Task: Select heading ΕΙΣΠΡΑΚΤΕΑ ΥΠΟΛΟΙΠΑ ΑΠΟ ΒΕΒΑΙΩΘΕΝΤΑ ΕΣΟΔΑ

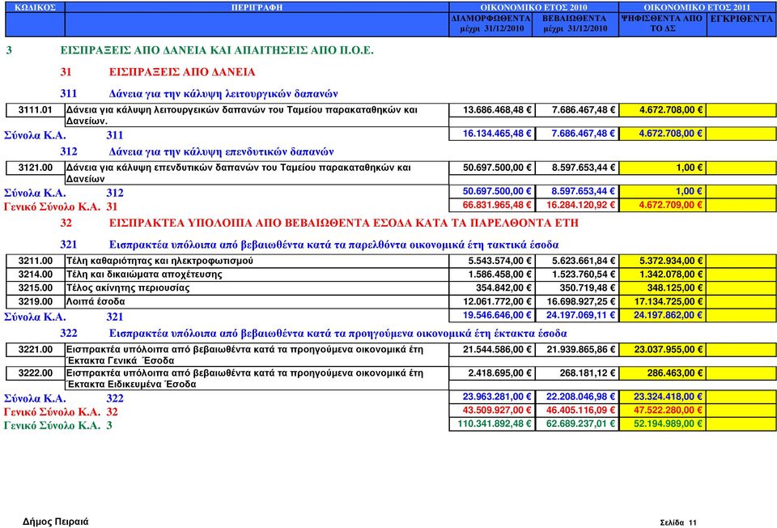Action: 343,223
